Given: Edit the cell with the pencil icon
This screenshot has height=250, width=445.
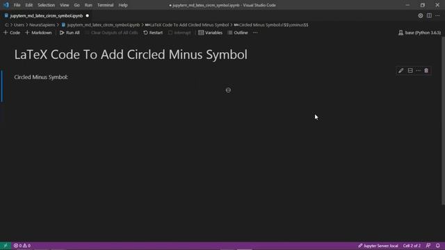Looking at the screenshot, I should coord(400,71).
